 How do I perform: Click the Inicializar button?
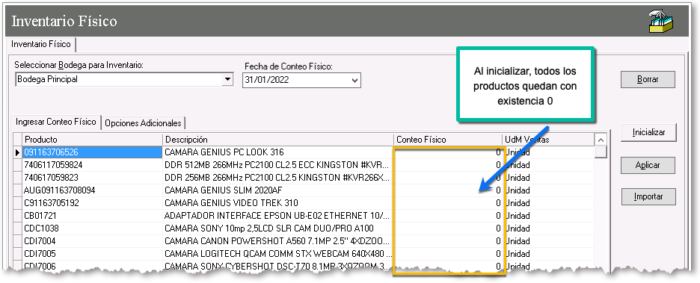point(648,132)
